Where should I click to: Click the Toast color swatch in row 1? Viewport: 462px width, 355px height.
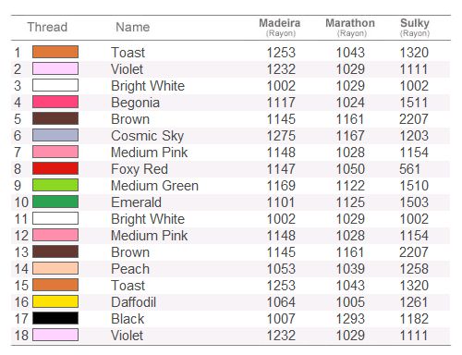point(55,52)
